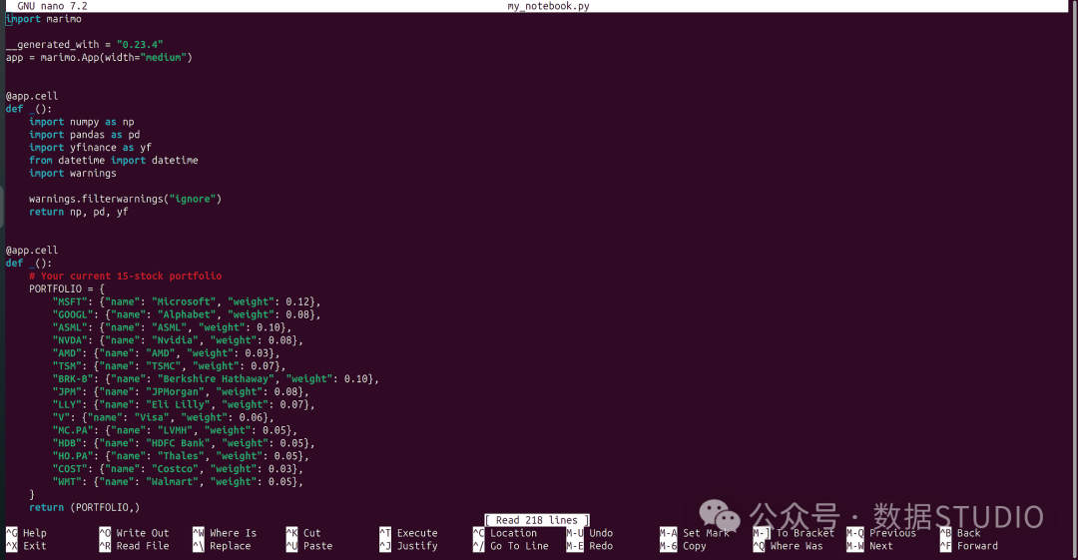Viewport: 1078px width, 560px height.
Task: Click the "AMD" portfolio entry
Action: 166,353
